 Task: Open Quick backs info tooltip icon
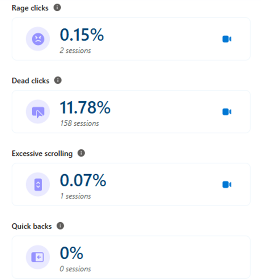pos(61,226)
